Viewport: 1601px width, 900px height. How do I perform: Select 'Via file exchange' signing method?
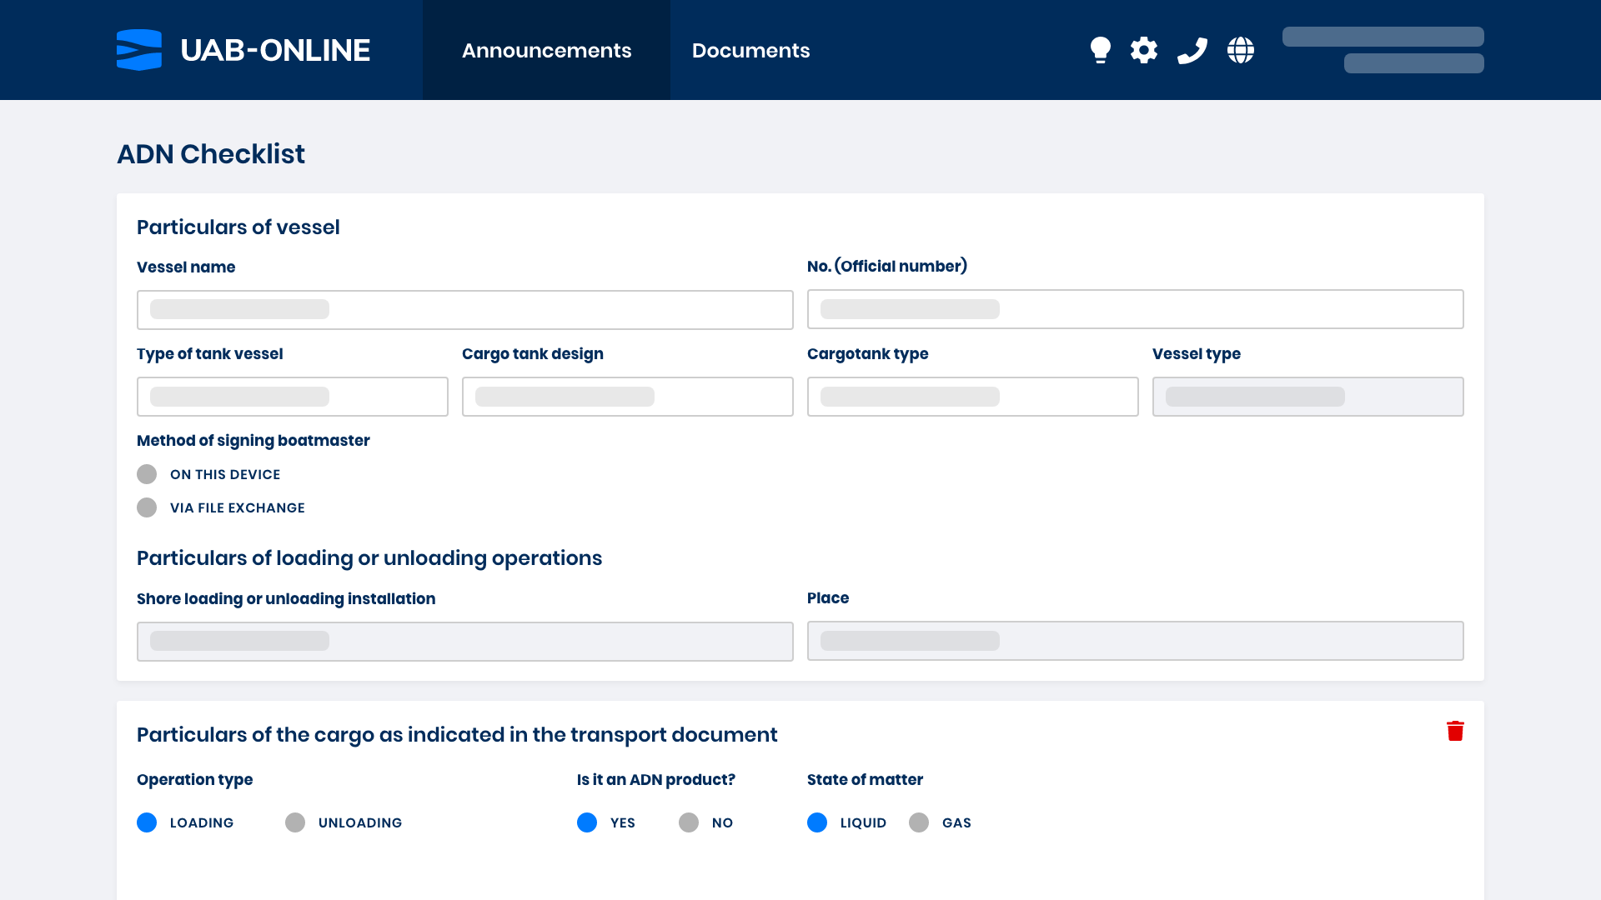click(147, 507)
